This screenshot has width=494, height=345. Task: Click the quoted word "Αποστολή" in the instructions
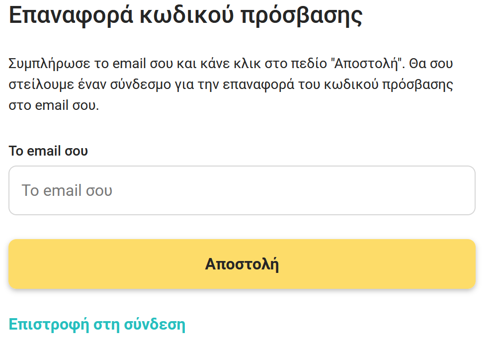point(368,64)
